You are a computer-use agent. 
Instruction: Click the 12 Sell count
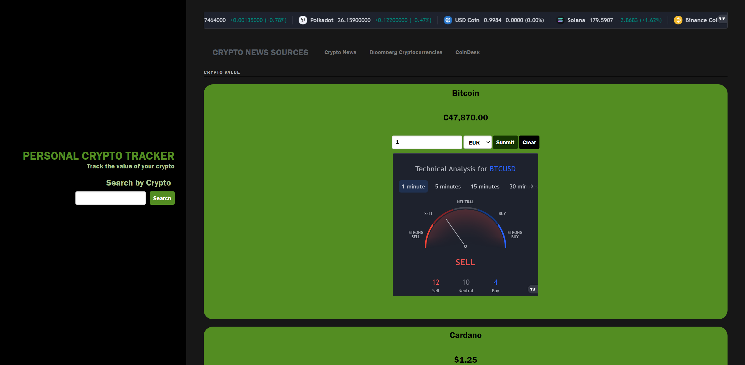click(x=436, y=282)
